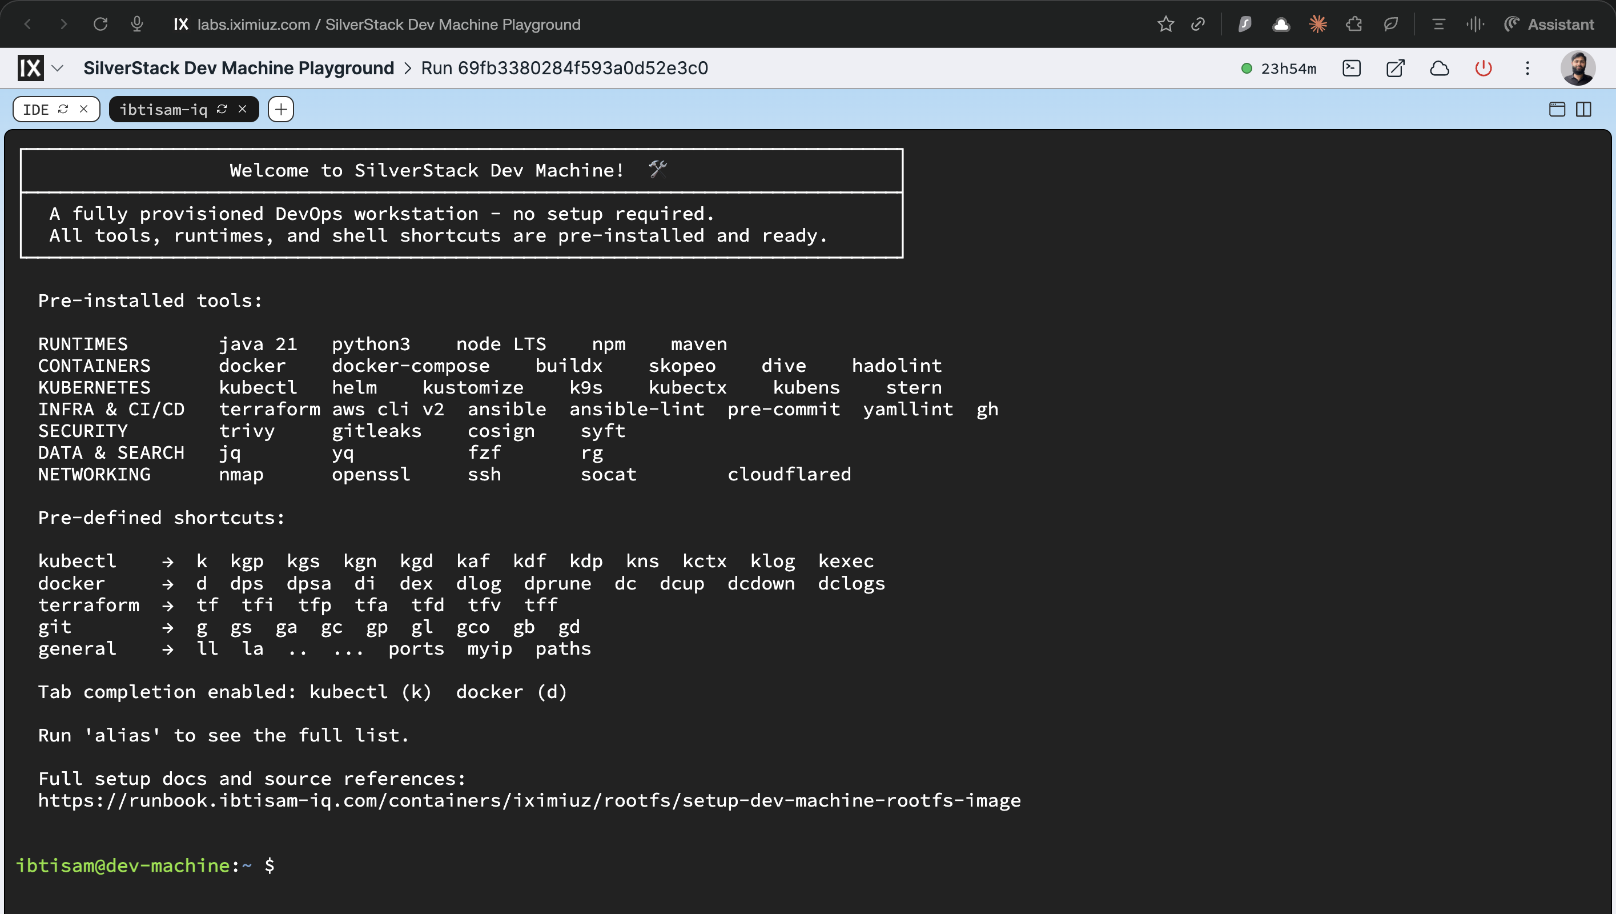This screenshot has height=914, width=1616.
Task: Click the Run 69fb3380284f593a0d52e3c0 breadcrumb
Action: (x=564, y=68)
